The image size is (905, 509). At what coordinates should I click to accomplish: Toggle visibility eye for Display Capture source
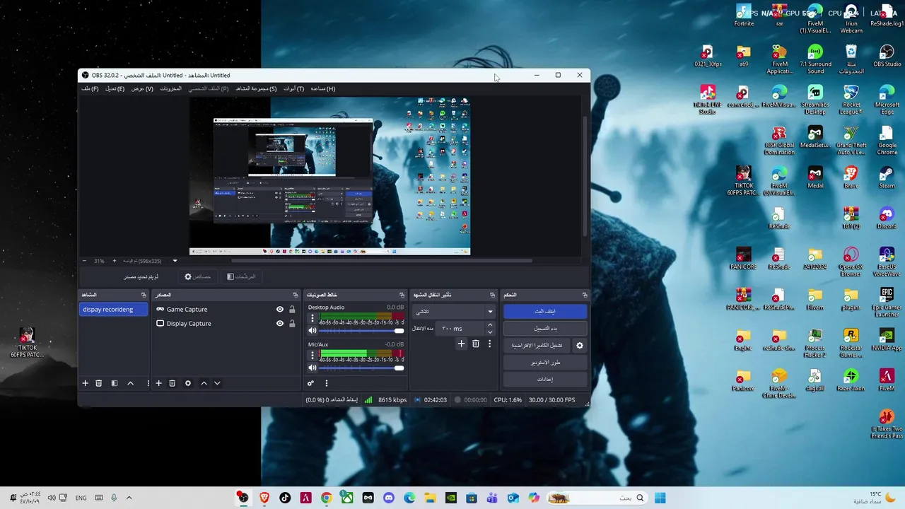tap(280, 324)
